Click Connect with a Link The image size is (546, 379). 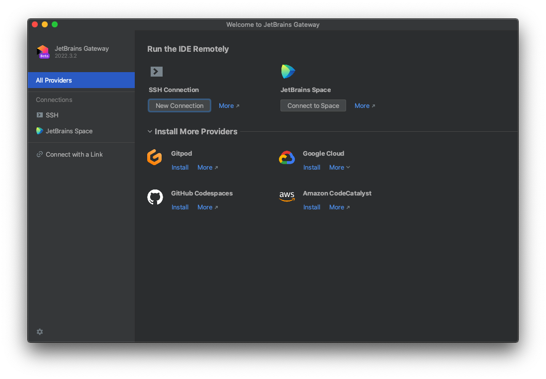tap(74, 155)
